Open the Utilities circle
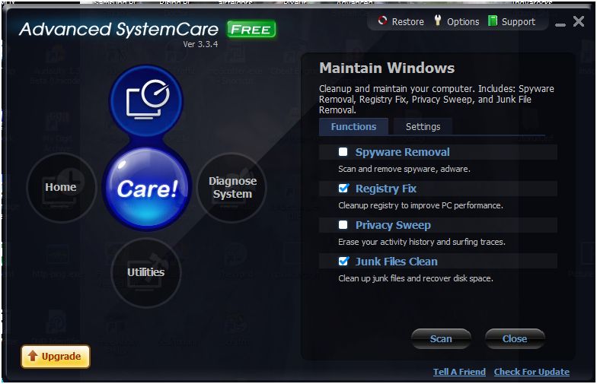 point(146,272)
